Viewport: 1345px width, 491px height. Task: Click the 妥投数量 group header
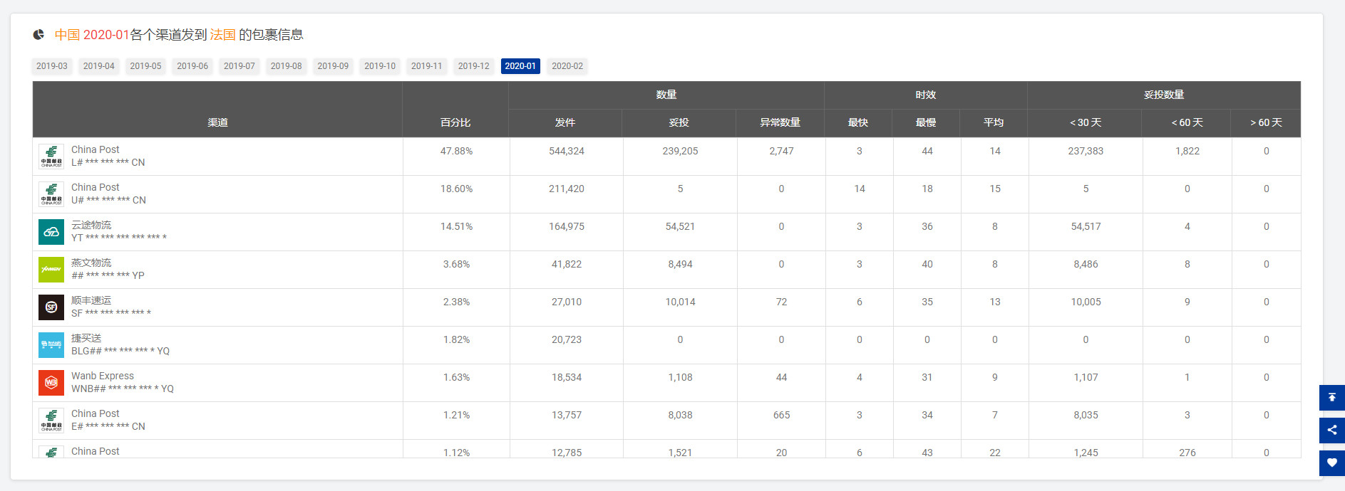[x=1164, y=95]
